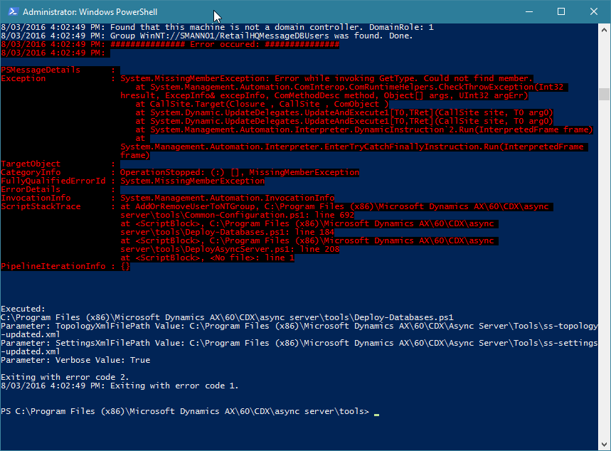Click 'Deploy-Databases.ps1: line 184' text
This screenshot has width=611, height=451.
pyautogui.click(x=260, y=233)
